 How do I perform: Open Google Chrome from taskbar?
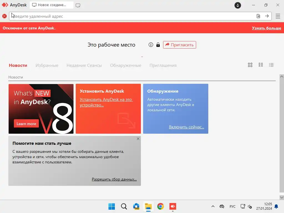tap(161, 206)
